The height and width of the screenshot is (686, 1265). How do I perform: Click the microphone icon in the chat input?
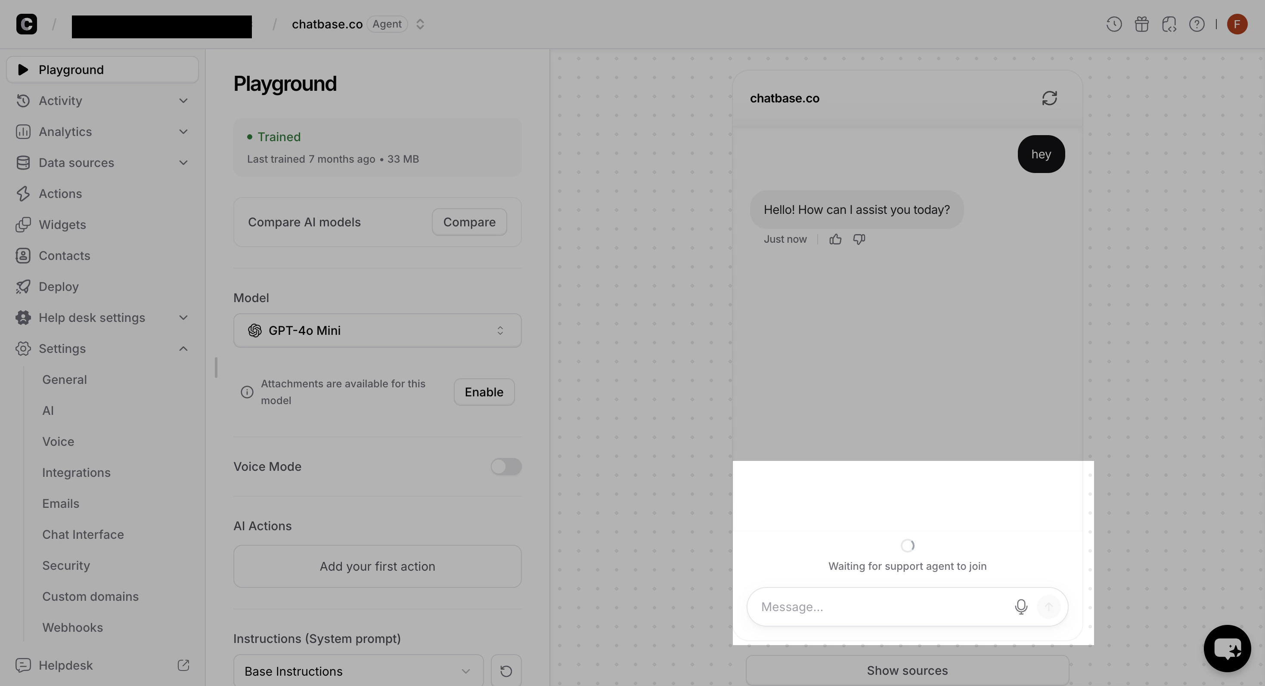pyautogui.click(x=1021, y=606)
